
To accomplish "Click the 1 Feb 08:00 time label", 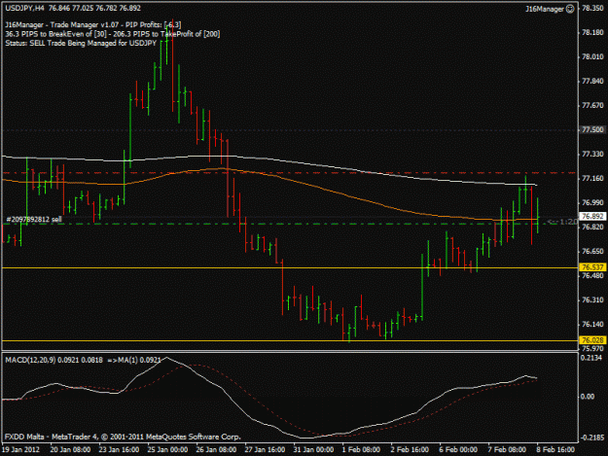I will pos(361,449).
